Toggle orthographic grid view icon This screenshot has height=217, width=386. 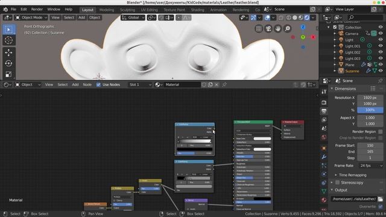click(x=259, y=28)
